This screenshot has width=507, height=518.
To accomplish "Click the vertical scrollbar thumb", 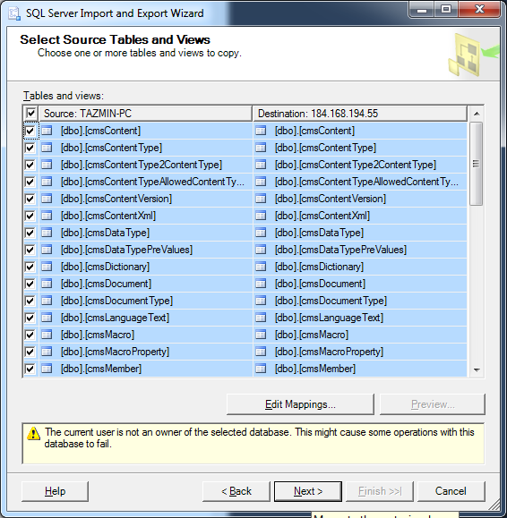I will (x=477, y=164).
